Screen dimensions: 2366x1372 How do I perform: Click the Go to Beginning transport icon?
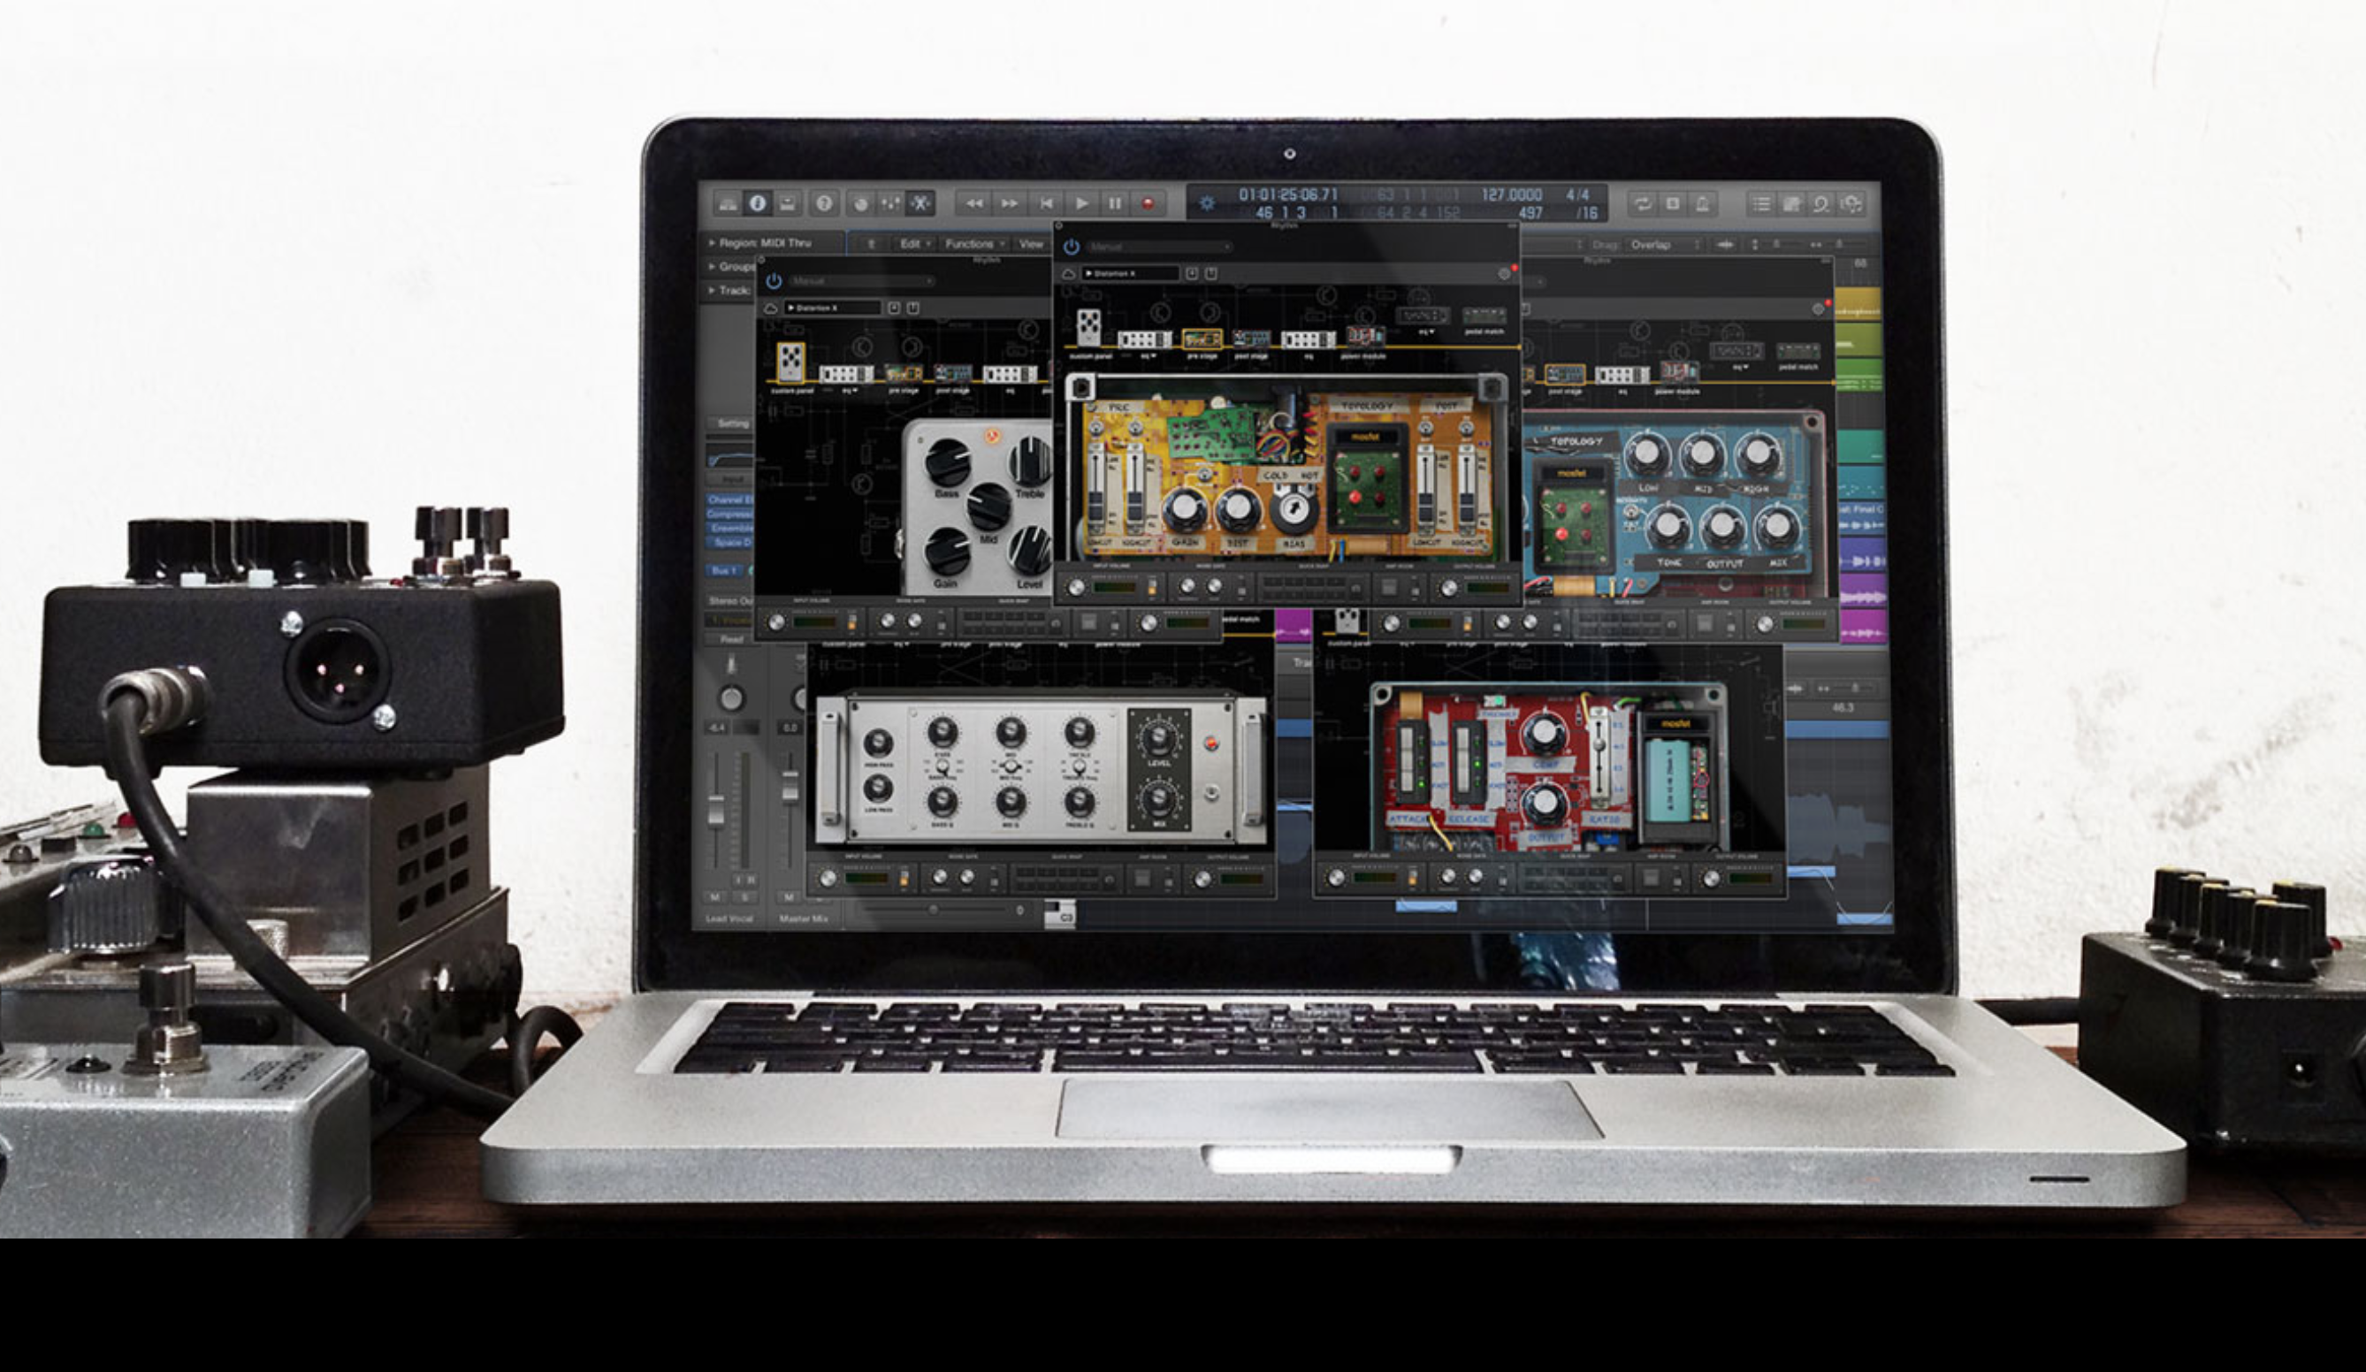(x=1045, y=202)
